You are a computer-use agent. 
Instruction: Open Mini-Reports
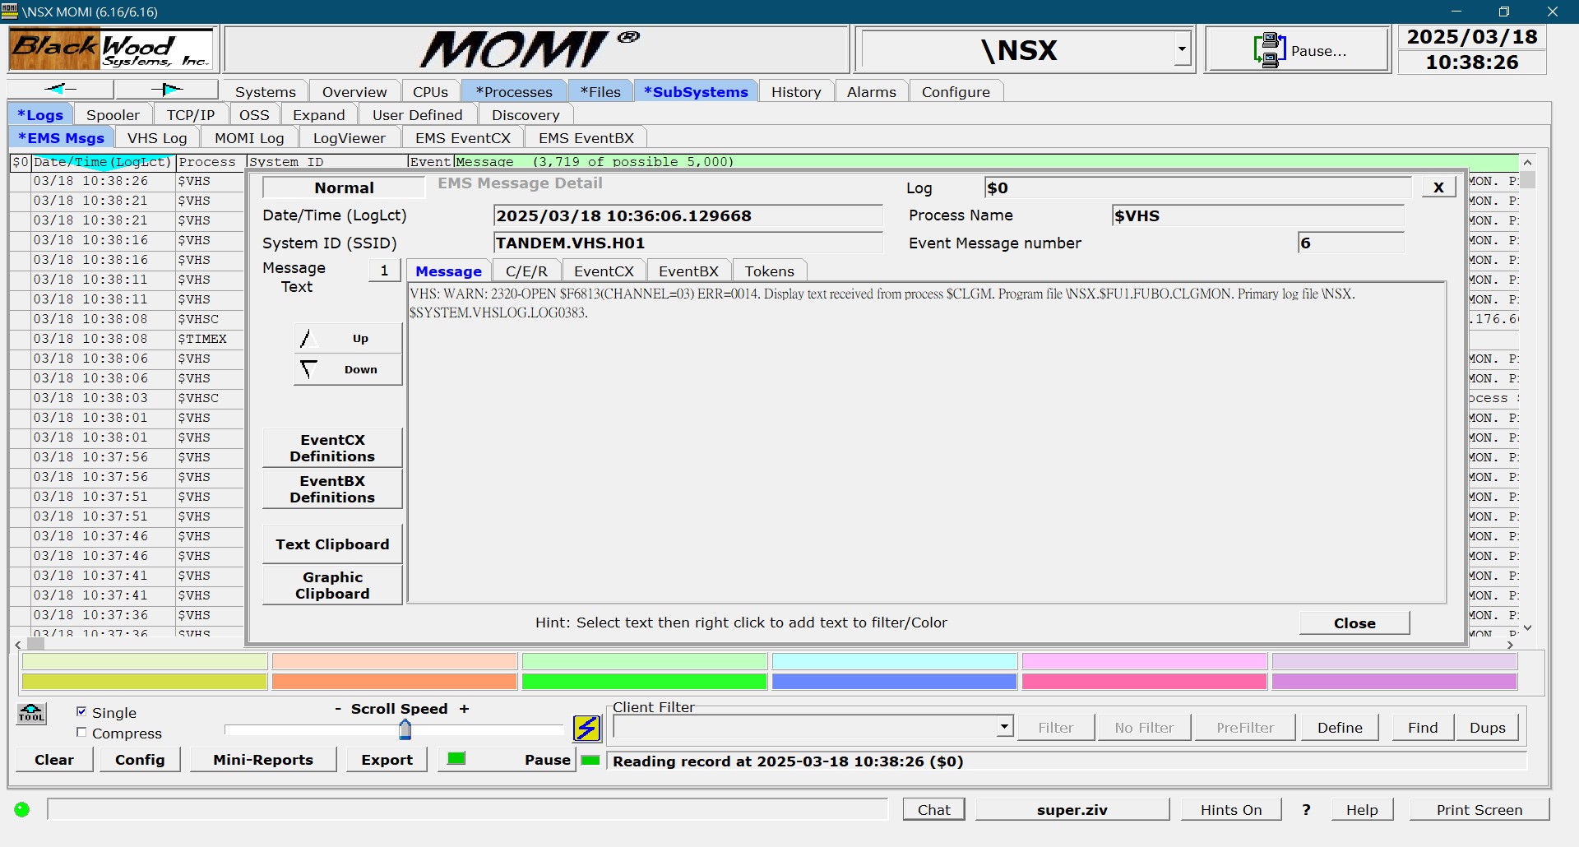tap(263, 759)
